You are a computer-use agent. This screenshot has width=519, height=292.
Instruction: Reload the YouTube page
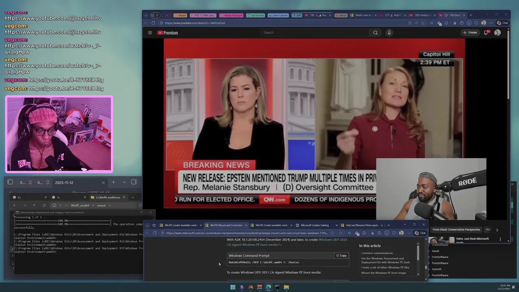pyautogui.click(x=153, y=23)
